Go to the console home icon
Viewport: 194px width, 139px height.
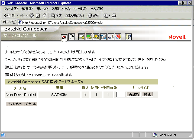click(x=64, y=38)
